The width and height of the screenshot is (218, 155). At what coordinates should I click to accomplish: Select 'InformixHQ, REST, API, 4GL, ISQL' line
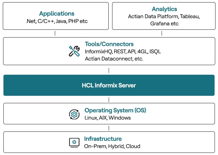[123, 51]
